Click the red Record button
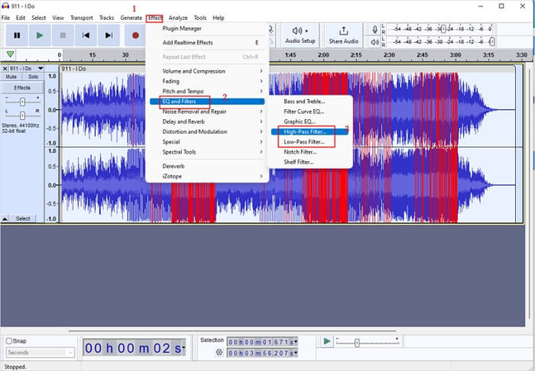The height and width of the screenshot is (371, 535). 136,36
